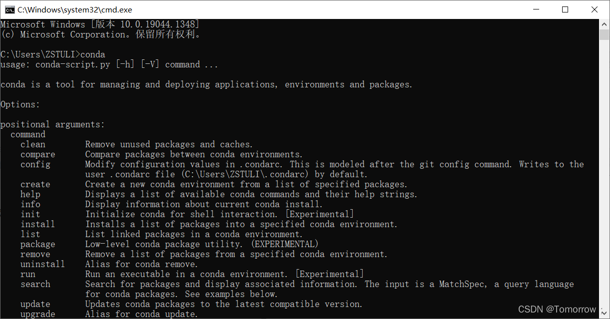Click the 'usage: conda-script.py' line

109,64
